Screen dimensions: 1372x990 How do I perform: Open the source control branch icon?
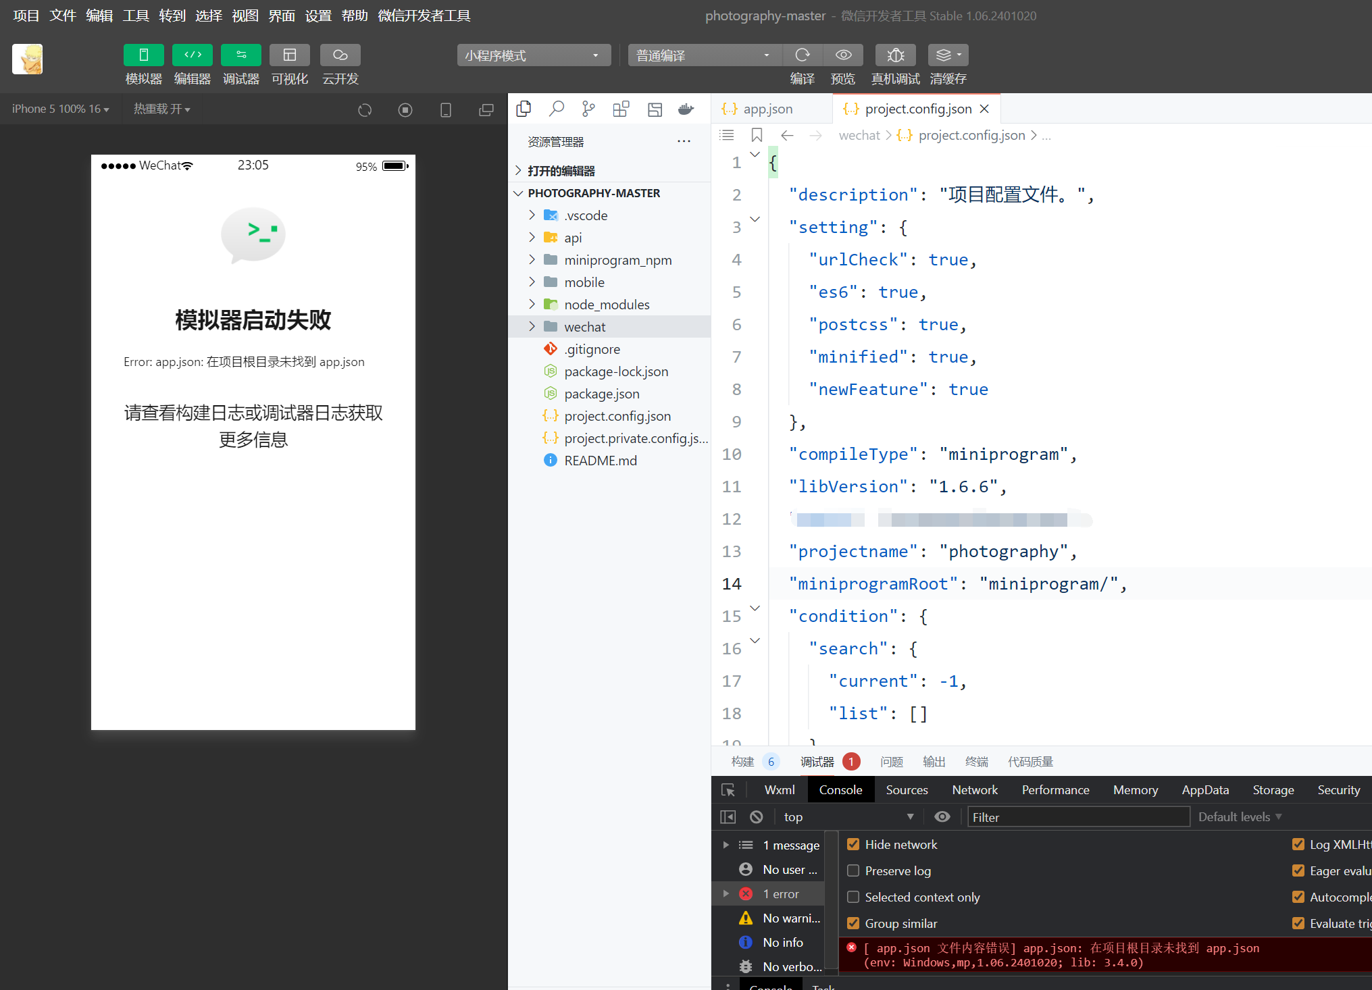point(589,109)
